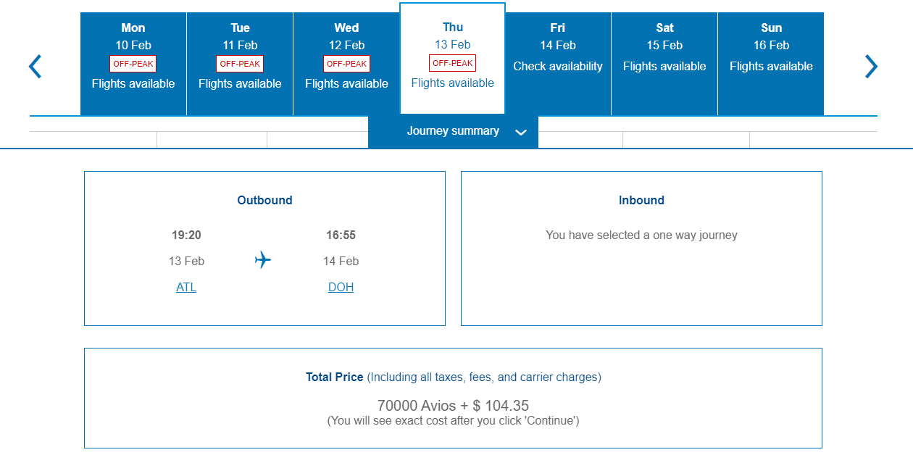Click the right chevron to view later dates
913x455 pixels.
click(871, 65)
